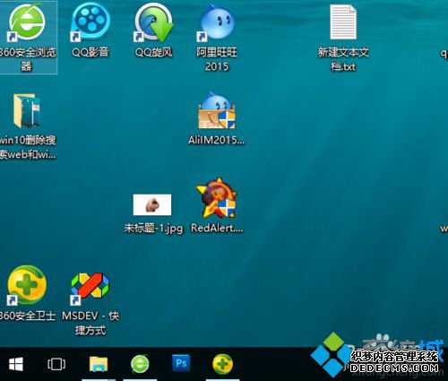Viewport: 448px width, 381px height.
Task: Click the 未标题-1.jpg label text
Action: 153,229
